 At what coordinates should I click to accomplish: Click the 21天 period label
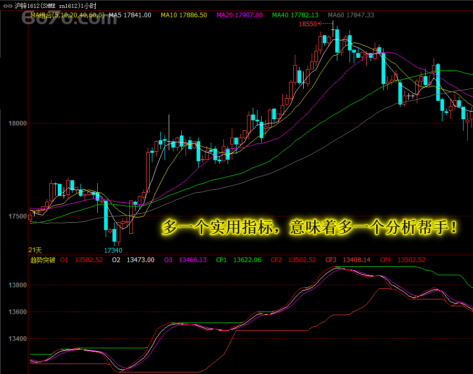coord(35,250)
